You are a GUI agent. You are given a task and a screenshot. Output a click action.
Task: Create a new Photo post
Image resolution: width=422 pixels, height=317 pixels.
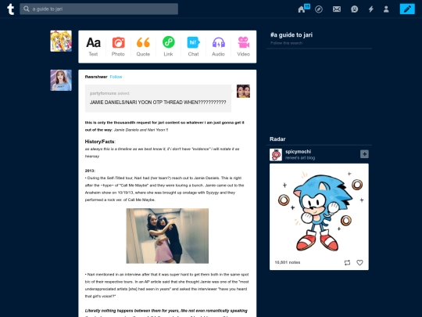pyautogui.click(x=118, y=47)
